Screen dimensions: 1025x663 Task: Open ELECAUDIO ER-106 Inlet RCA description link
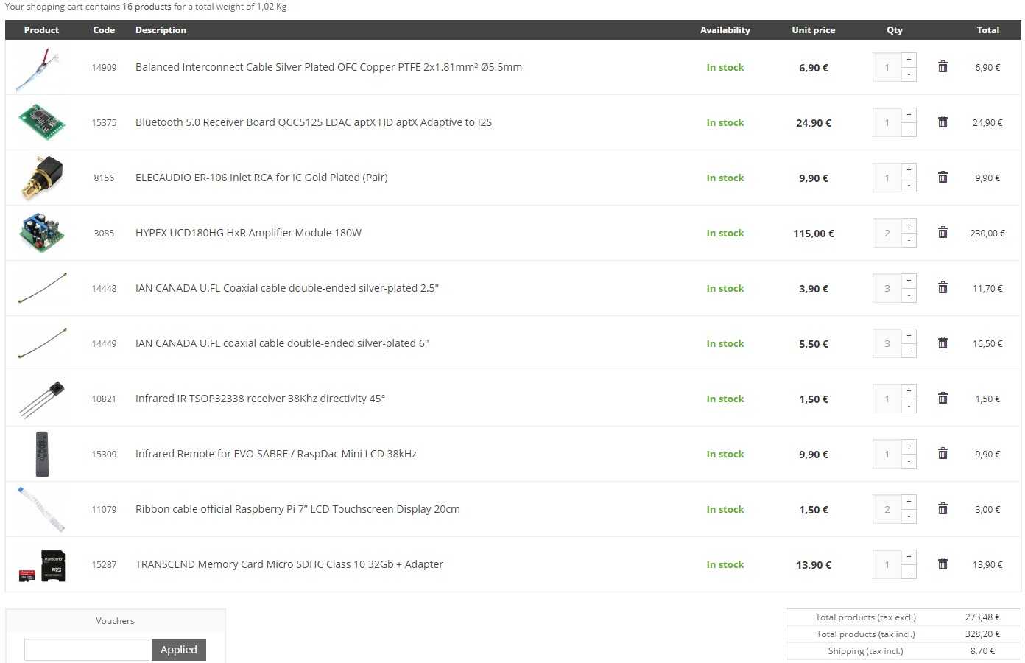tap(261, 178)
